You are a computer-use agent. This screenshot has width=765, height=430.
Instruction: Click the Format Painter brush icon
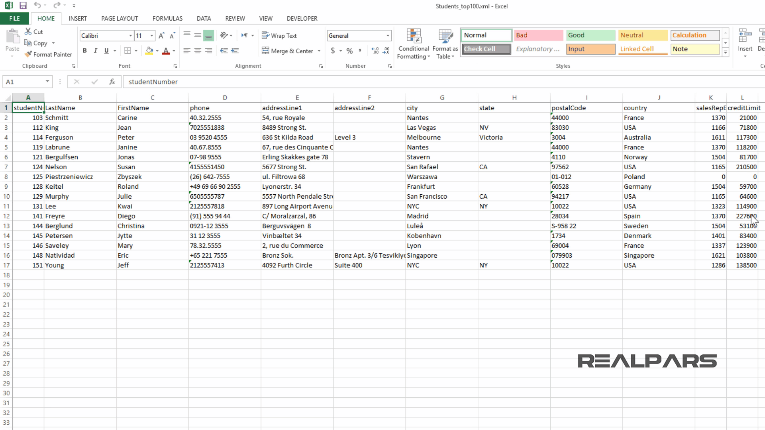click(x=28, y=54)
